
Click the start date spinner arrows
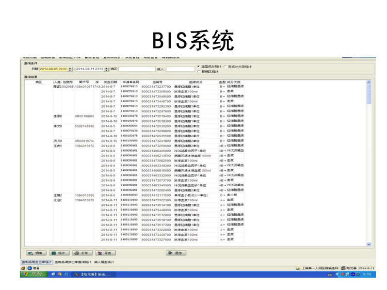[x=70, y=69]
